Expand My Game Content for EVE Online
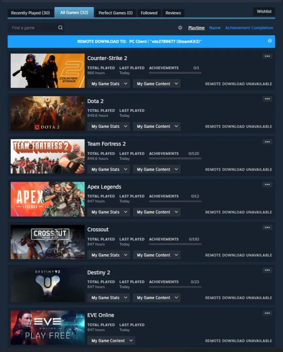This screenshot has height=352, width=283. (111, 341)
